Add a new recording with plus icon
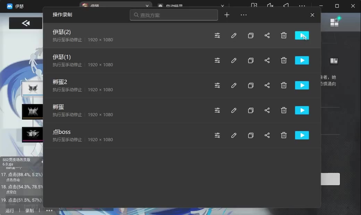Screen dimensions: 361x215 [x=227, y=15]
